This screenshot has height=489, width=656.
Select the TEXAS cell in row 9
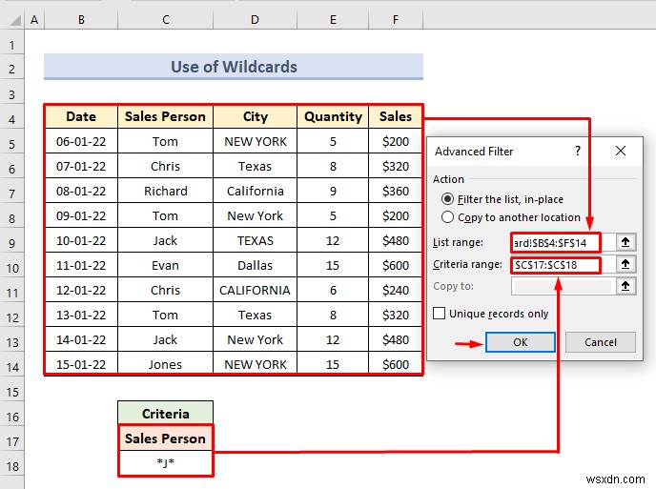click(256, 240)
